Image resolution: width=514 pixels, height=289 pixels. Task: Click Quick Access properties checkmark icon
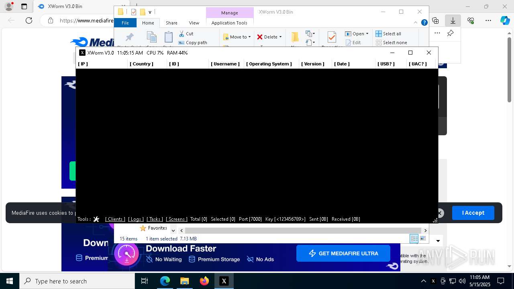(134, 12)
